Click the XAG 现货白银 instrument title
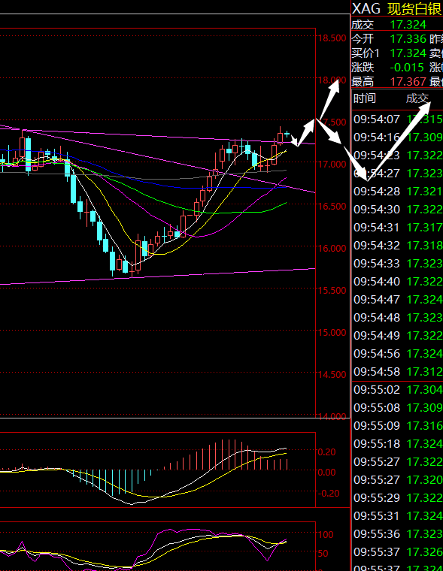 [397, 8]
